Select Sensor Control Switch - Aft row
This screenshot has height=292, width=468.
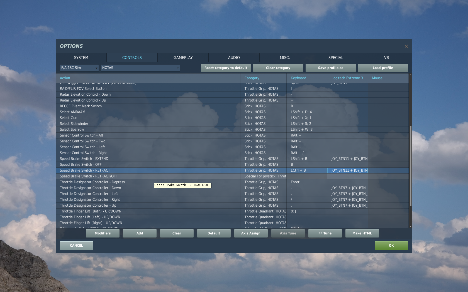tap(232, 135)
